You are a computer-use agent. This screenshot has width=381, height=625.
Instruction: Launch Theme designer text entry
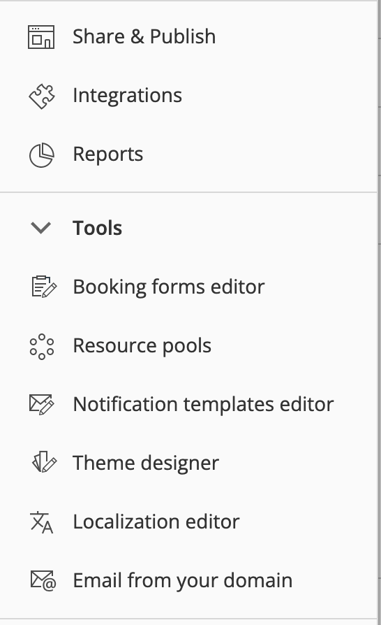tap(146, 463)
